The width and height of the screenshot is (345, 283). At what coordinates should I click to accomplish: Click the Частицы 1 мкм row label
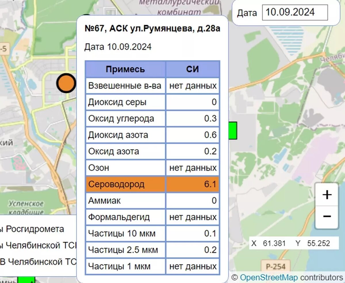click(x=119, y=266)
